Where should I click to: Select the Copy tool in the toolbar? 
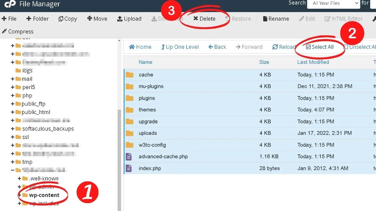[68, 18]
